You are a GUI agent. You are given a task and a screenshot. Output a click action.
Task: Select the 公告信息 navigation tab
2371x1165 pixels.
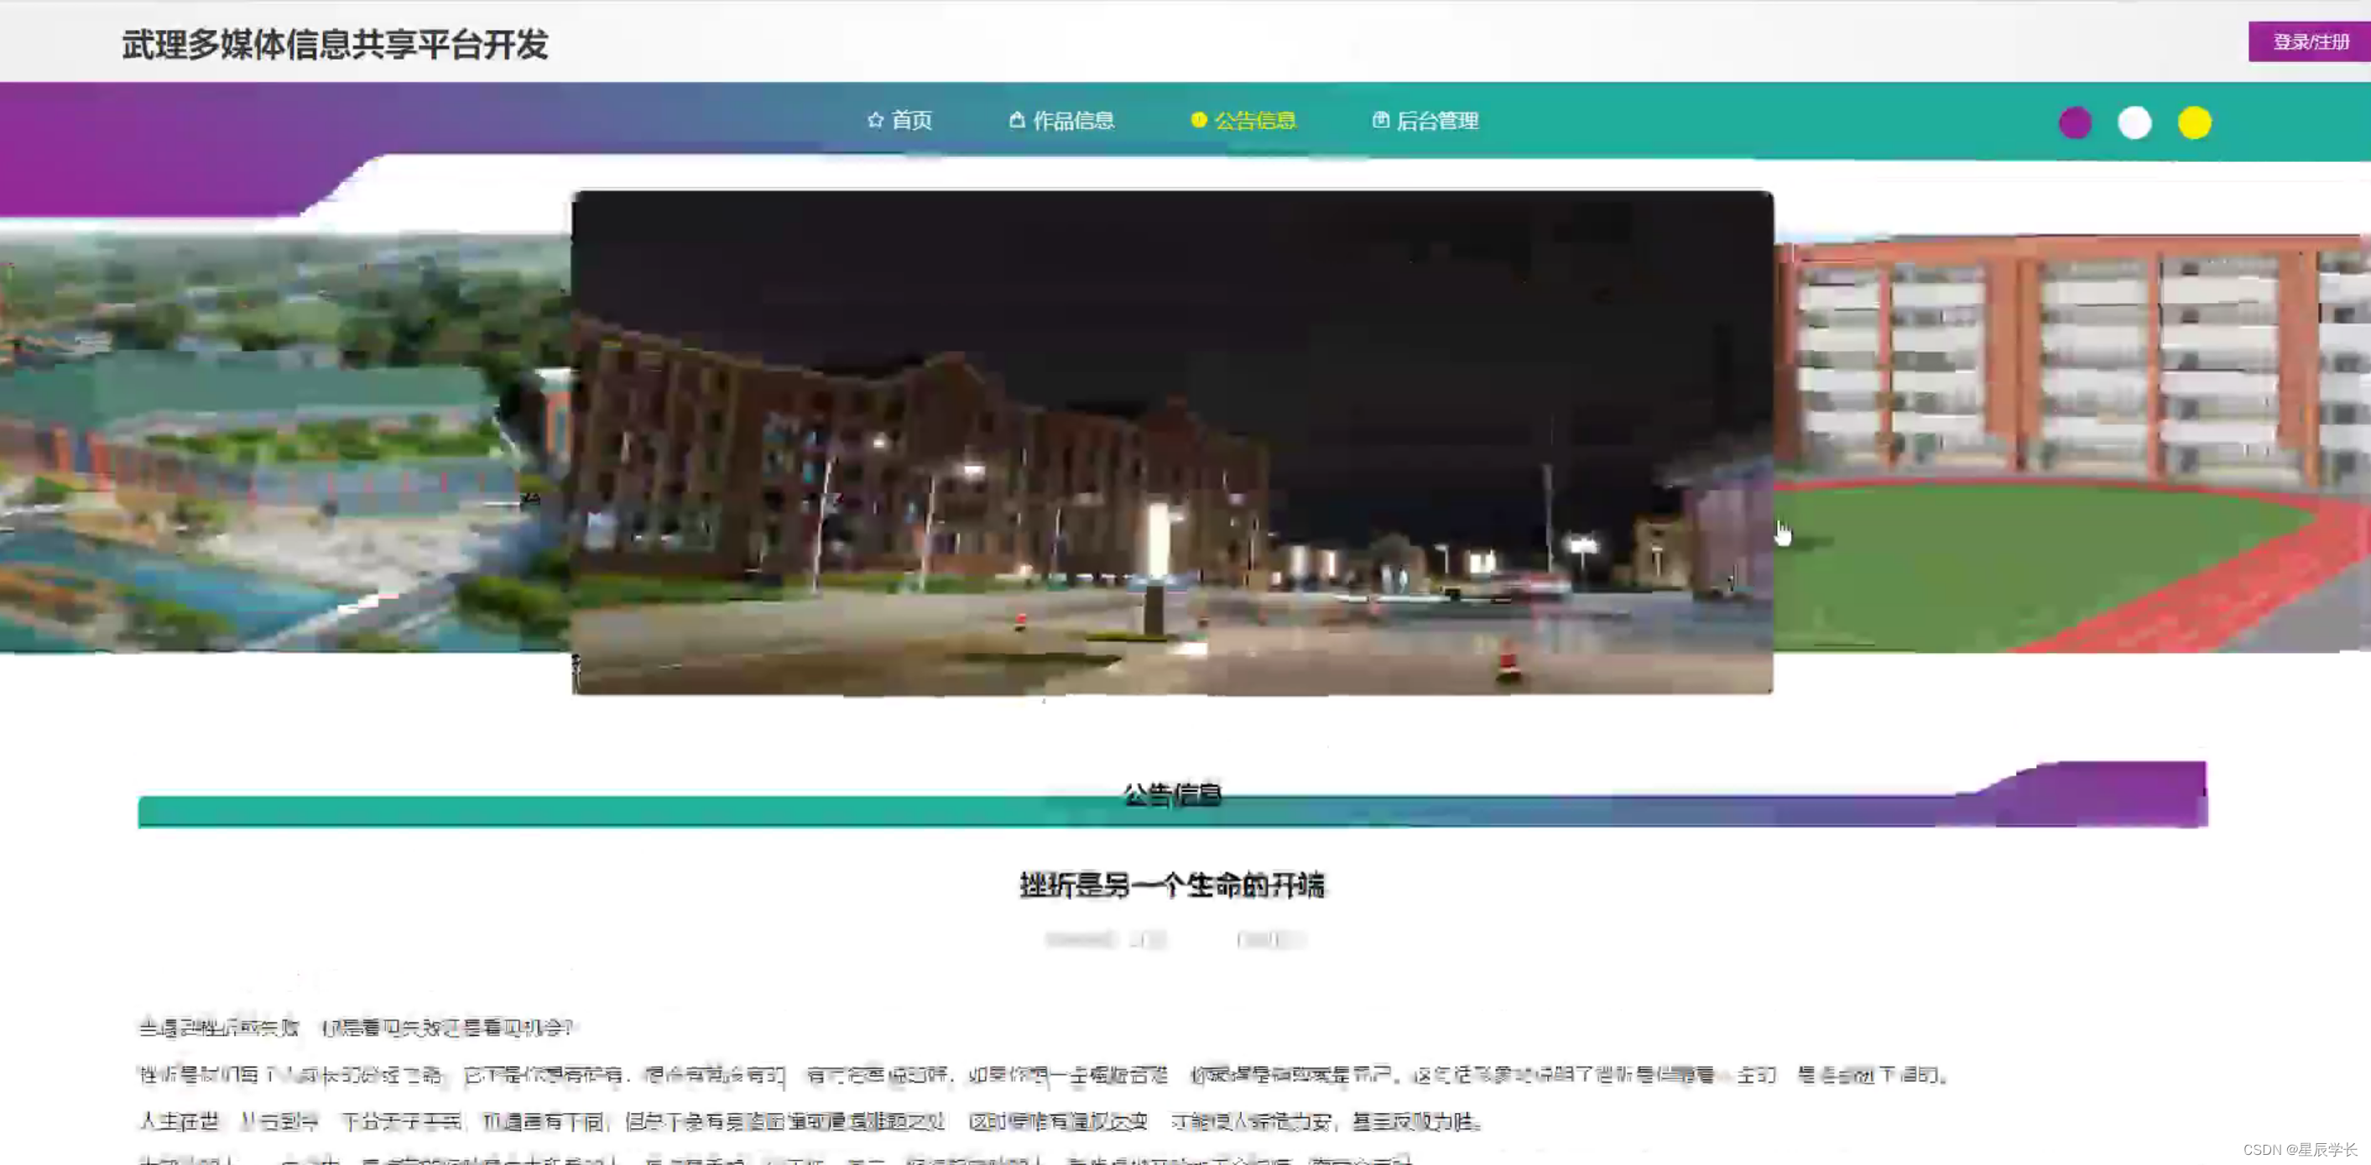coord(1254,121)
